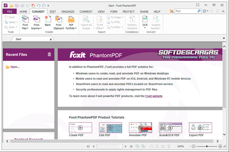Switch to the FORM ribbon tab
Screen dimensions: 229x152
pos(114,12)
